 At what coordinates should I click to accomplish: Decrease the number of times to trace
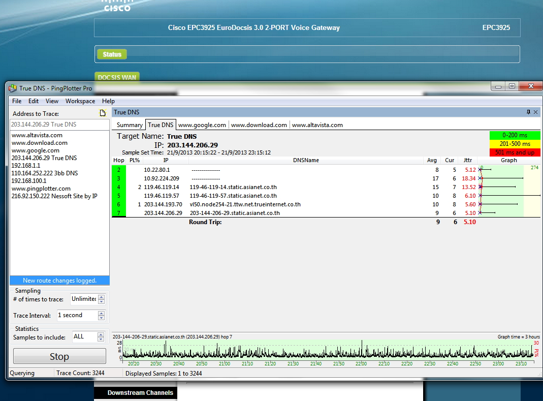point(102,301)
